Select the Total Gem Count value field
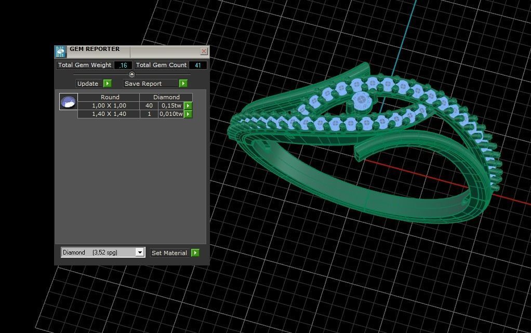 click(198, 65)
